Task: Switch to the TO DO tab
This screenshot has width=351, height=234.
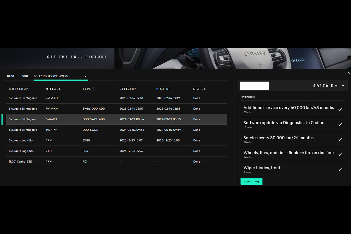Action: 11,76
